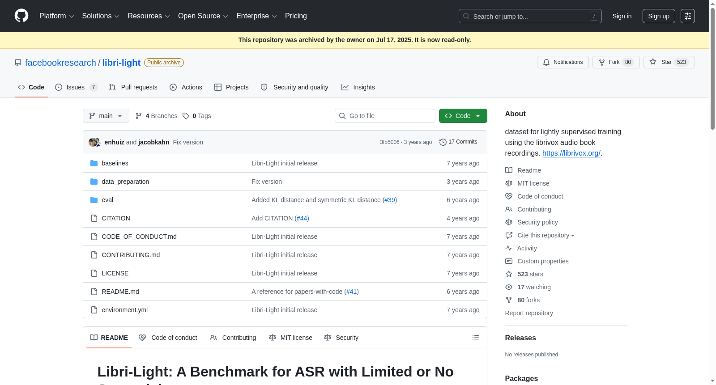
Task: Open the 17 Commits history link
Action: (x=459, y=142)
